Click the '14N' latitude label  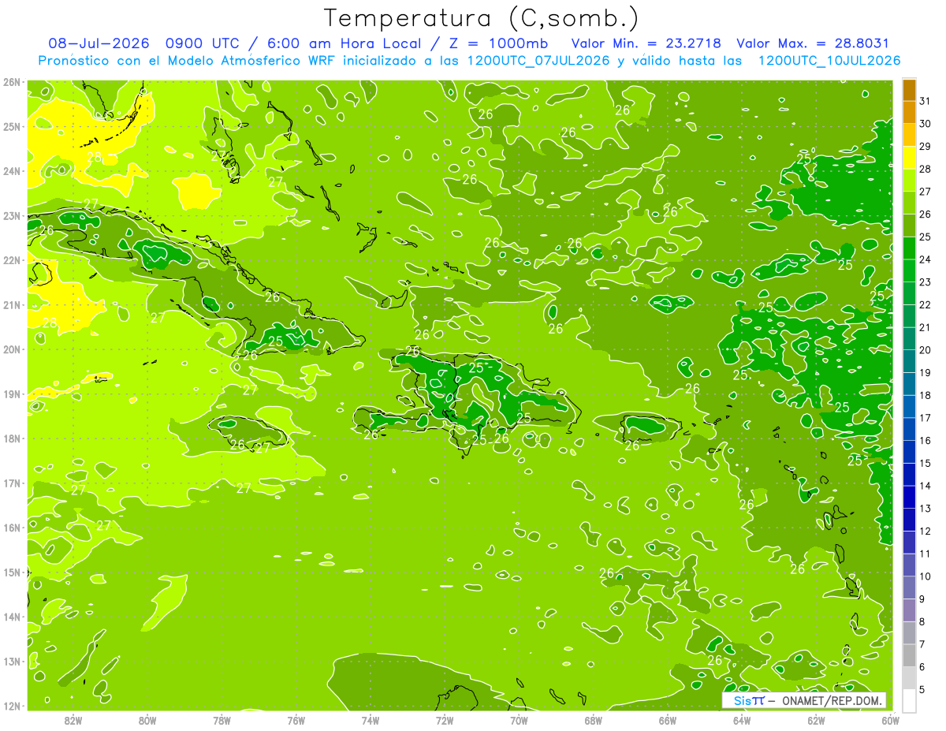11,617
